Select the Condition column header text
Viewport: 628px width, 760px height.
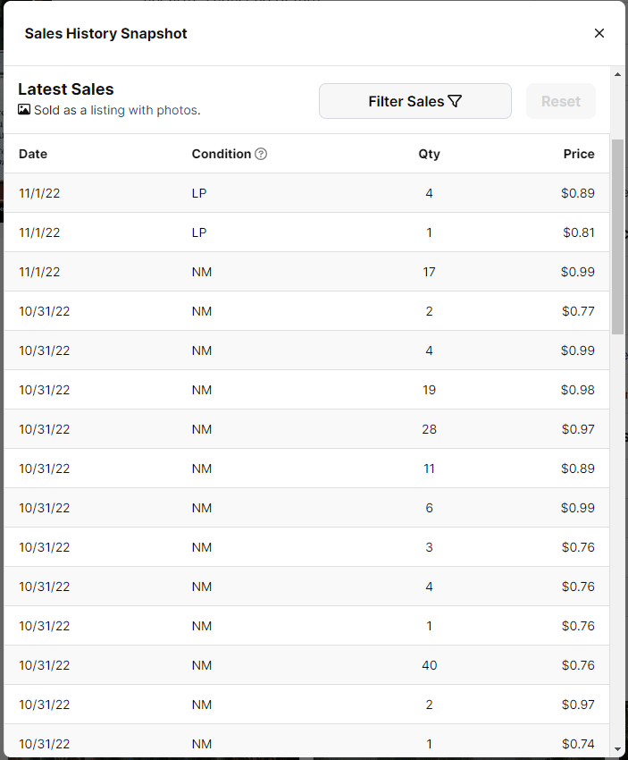pos(221,154)
